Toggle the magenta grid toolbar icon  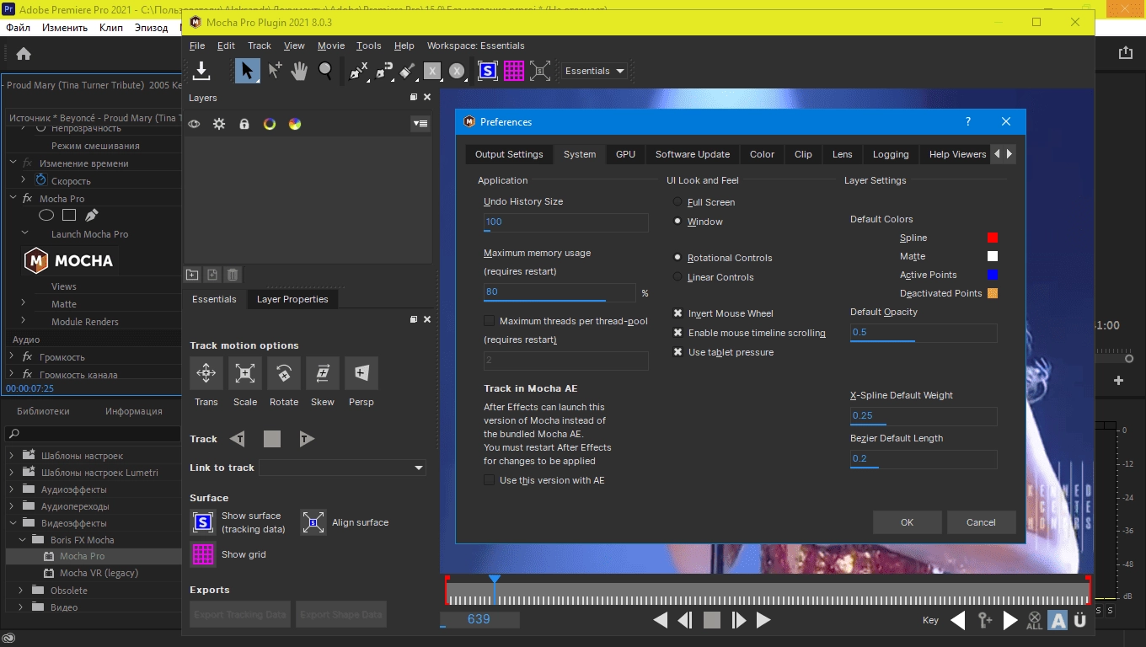tap(514, 71)
